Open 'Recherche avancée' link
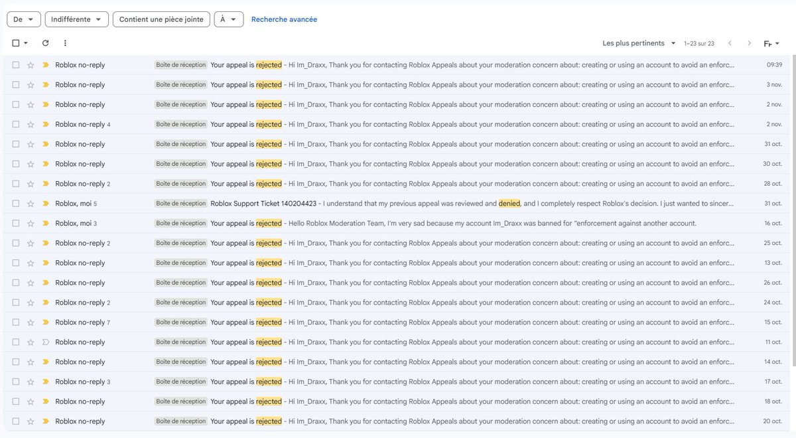The image size is (796, 438). pyautogui.click(x=284, y=19)
